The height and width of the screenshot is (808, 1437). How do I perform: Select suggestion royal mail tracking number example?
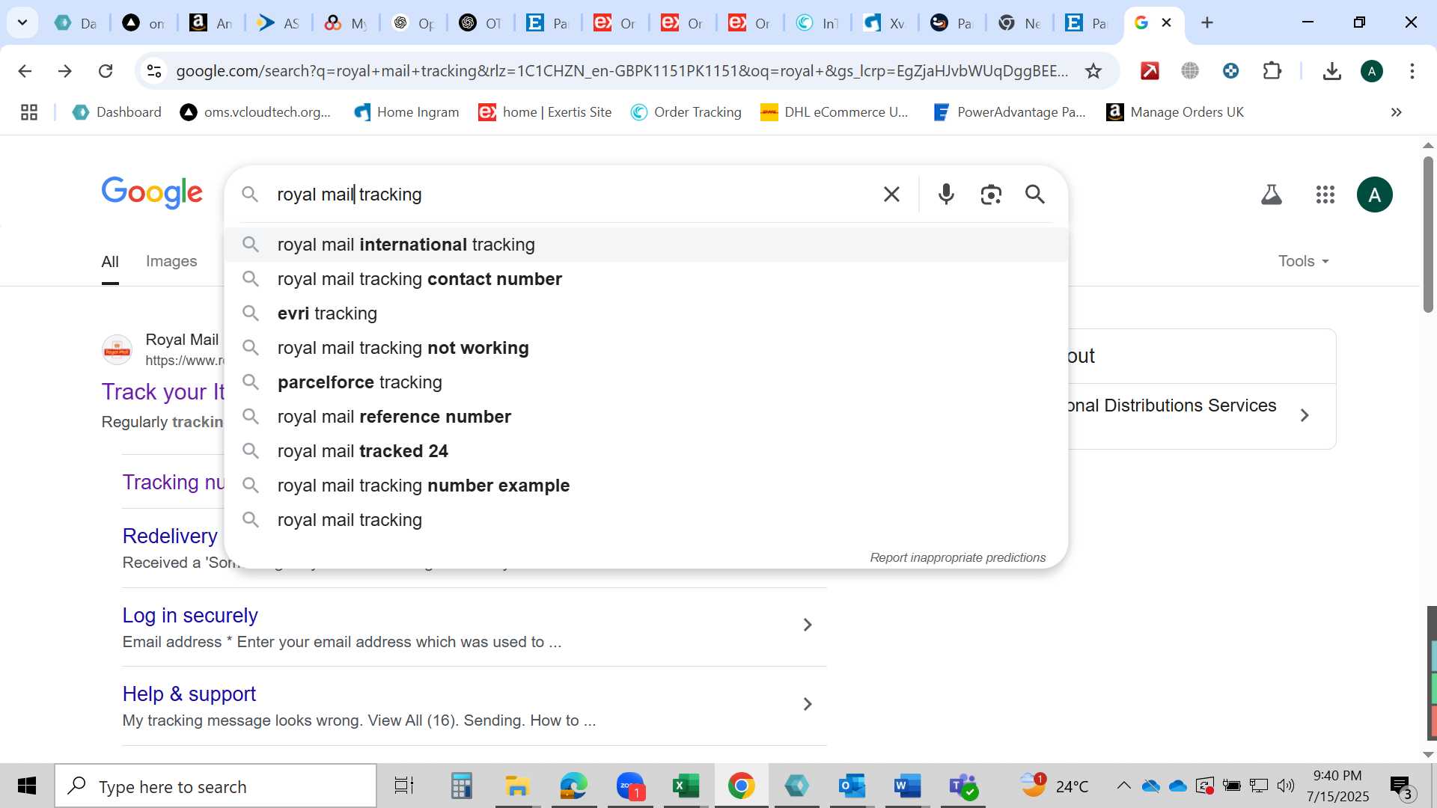(646, 486)
